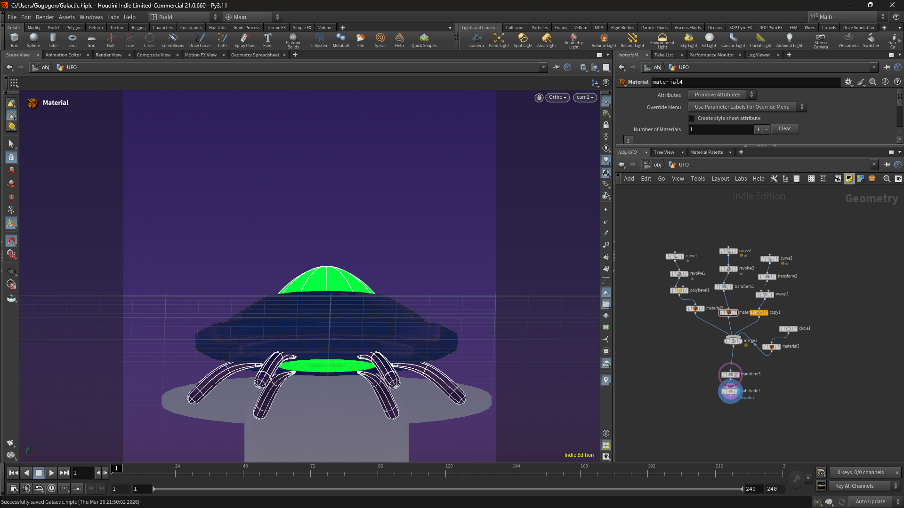
Task: Expand the network editor path dropdown arrow
Action: point(874,165)
